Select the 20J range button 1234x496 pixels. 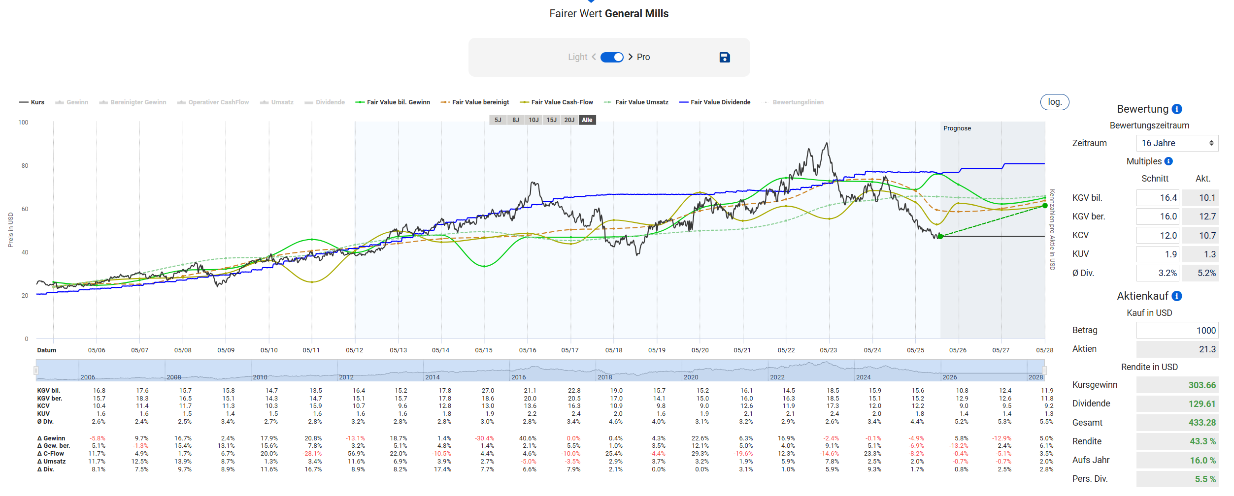[x=569, y=120]
